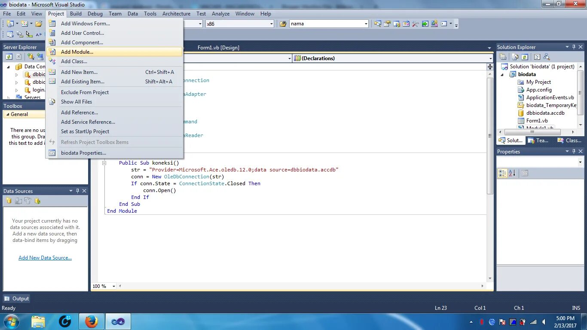The height and width of the screenshot is (330, 587).
Task: Click the Refresh icon in Data Sources toolbar
Action: 37,201
